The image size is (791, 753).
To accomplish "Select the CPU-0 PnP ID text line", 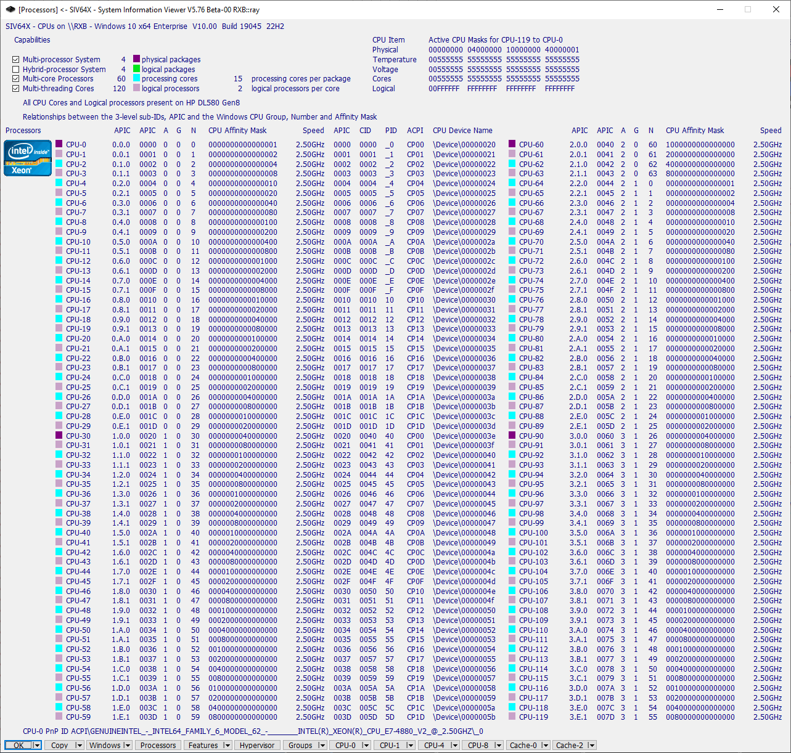I will [253, 731].
